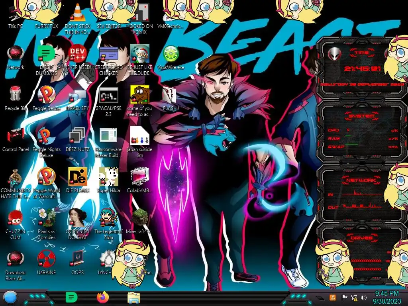Click the 21:45 digital clock readout
This screenshot has height=306, width=408.
point(362,69)
